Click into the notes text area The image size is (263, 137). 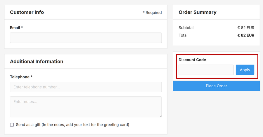tap(86, 107)
